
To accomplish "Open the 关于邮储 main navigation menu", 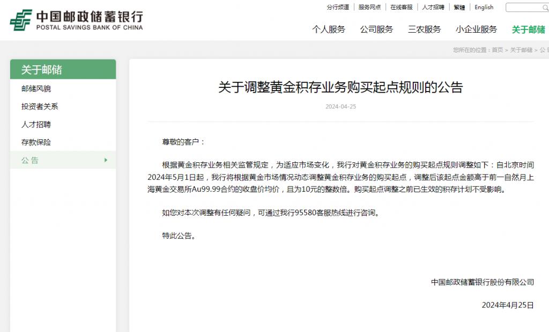I will click(x=529, y=29).
